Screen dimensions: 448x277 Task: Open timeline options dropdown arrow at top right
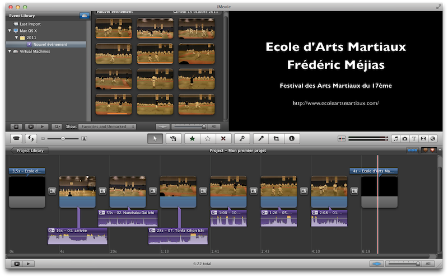440,150
